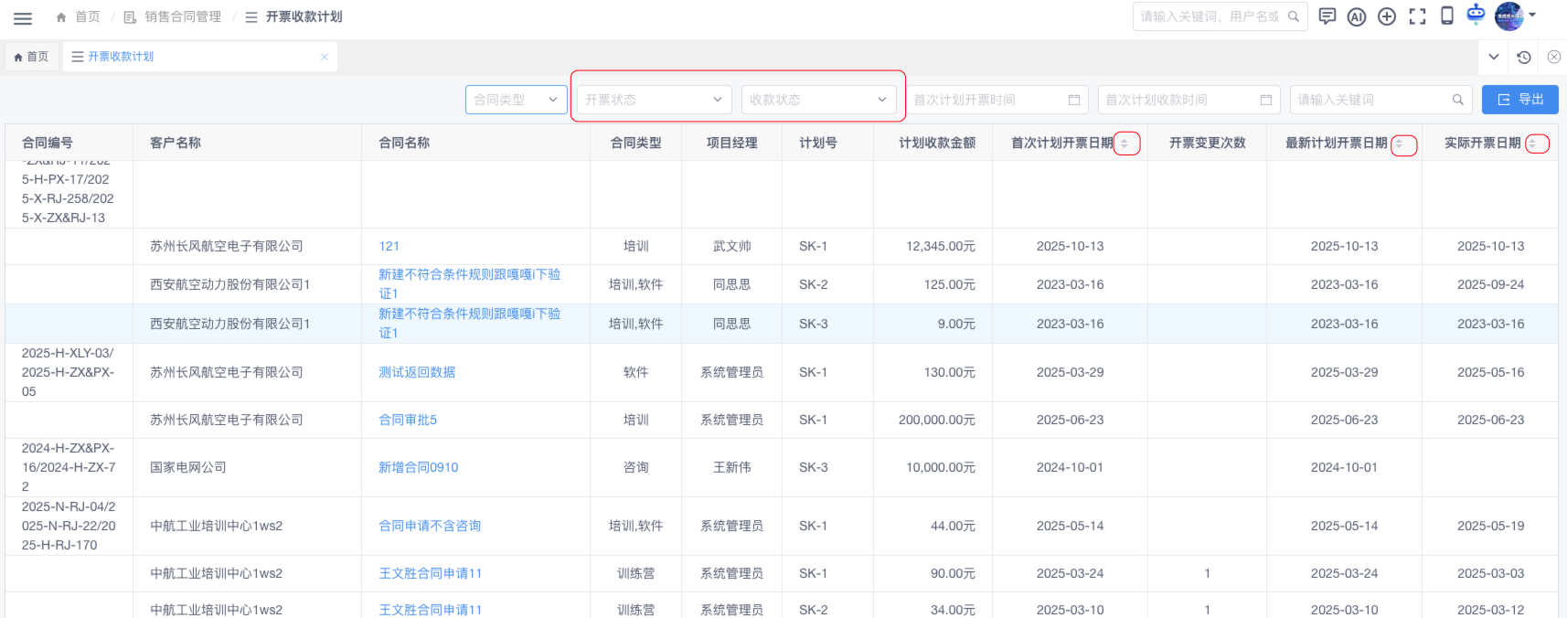Open the 合同审批5 contract link

coord(408,420)
